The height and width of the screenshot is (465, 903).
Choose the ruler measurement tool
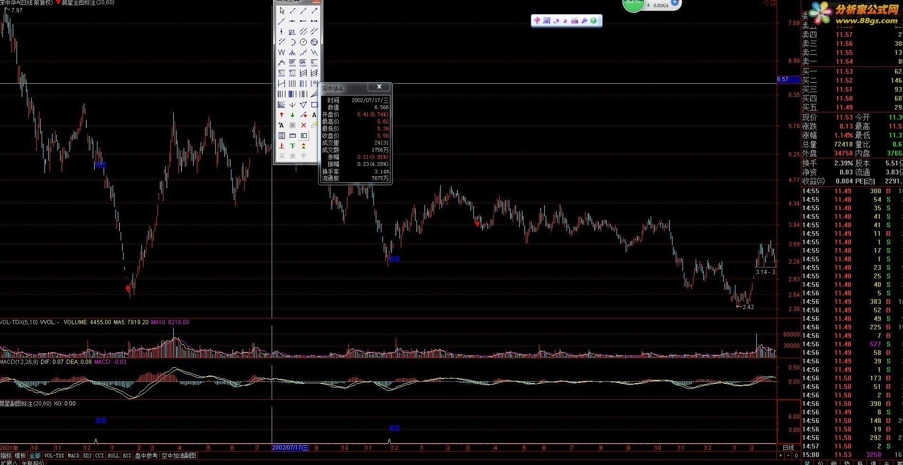pyautogui.click(x=292, y=136)
